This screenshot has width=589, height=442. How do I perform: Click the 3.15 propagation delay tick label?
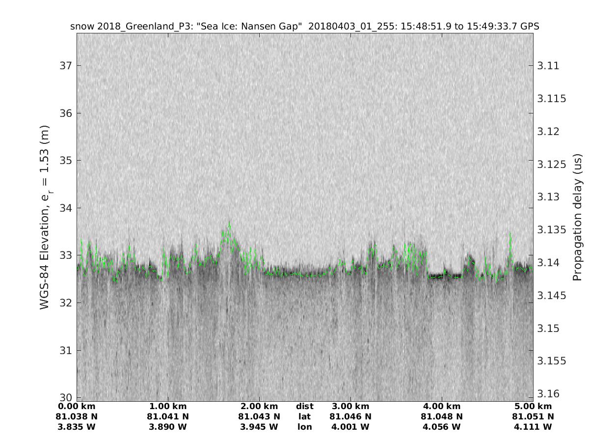tap(549, 328)
